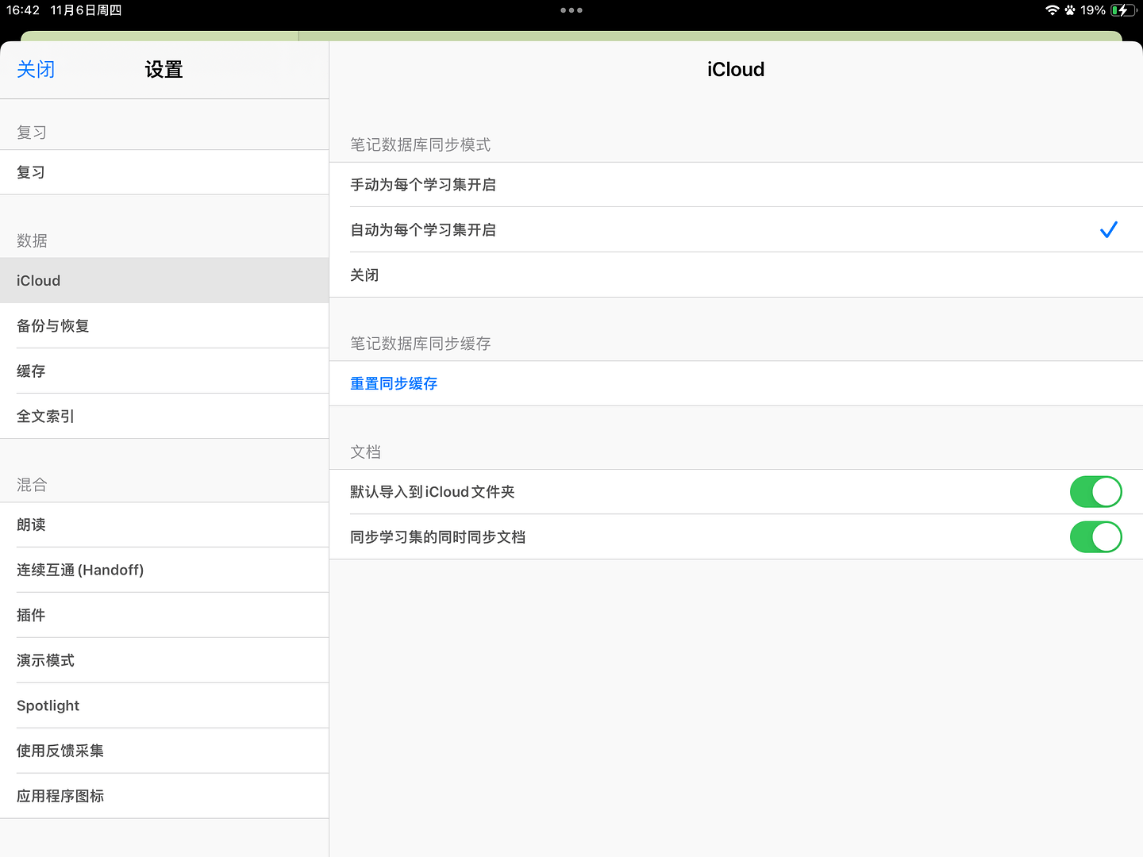Select 连续互通 (Handoff) item
Screen dimensions: 1143x857
(80, 571)
